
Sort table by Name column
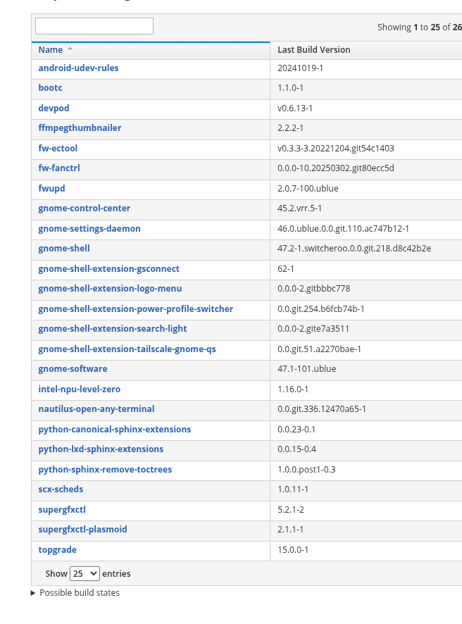[51, 50]
